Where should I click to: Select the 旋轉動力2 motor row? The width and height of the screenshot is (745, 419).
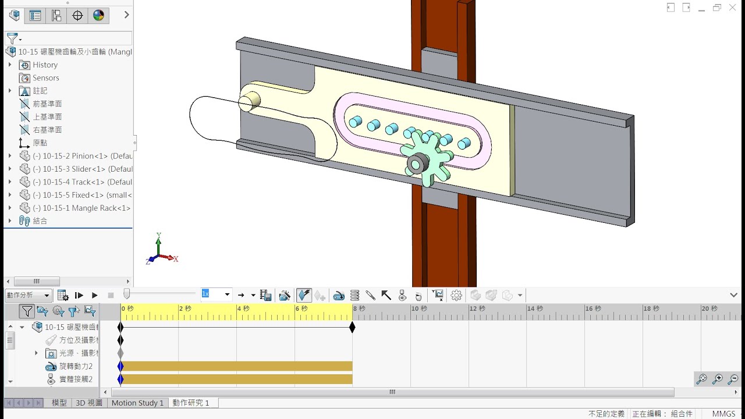coord(69,366)
